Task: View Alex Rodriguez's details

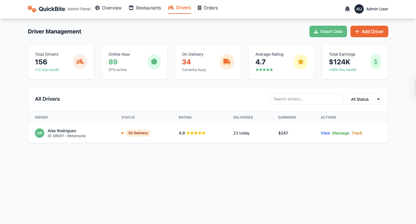Action: (x=325, y=133)
